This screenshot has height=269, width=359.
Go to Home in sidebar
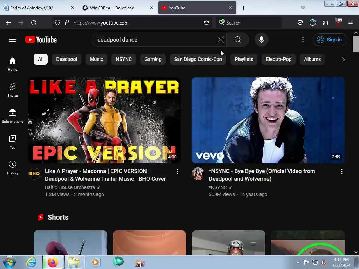coord(13,64)
